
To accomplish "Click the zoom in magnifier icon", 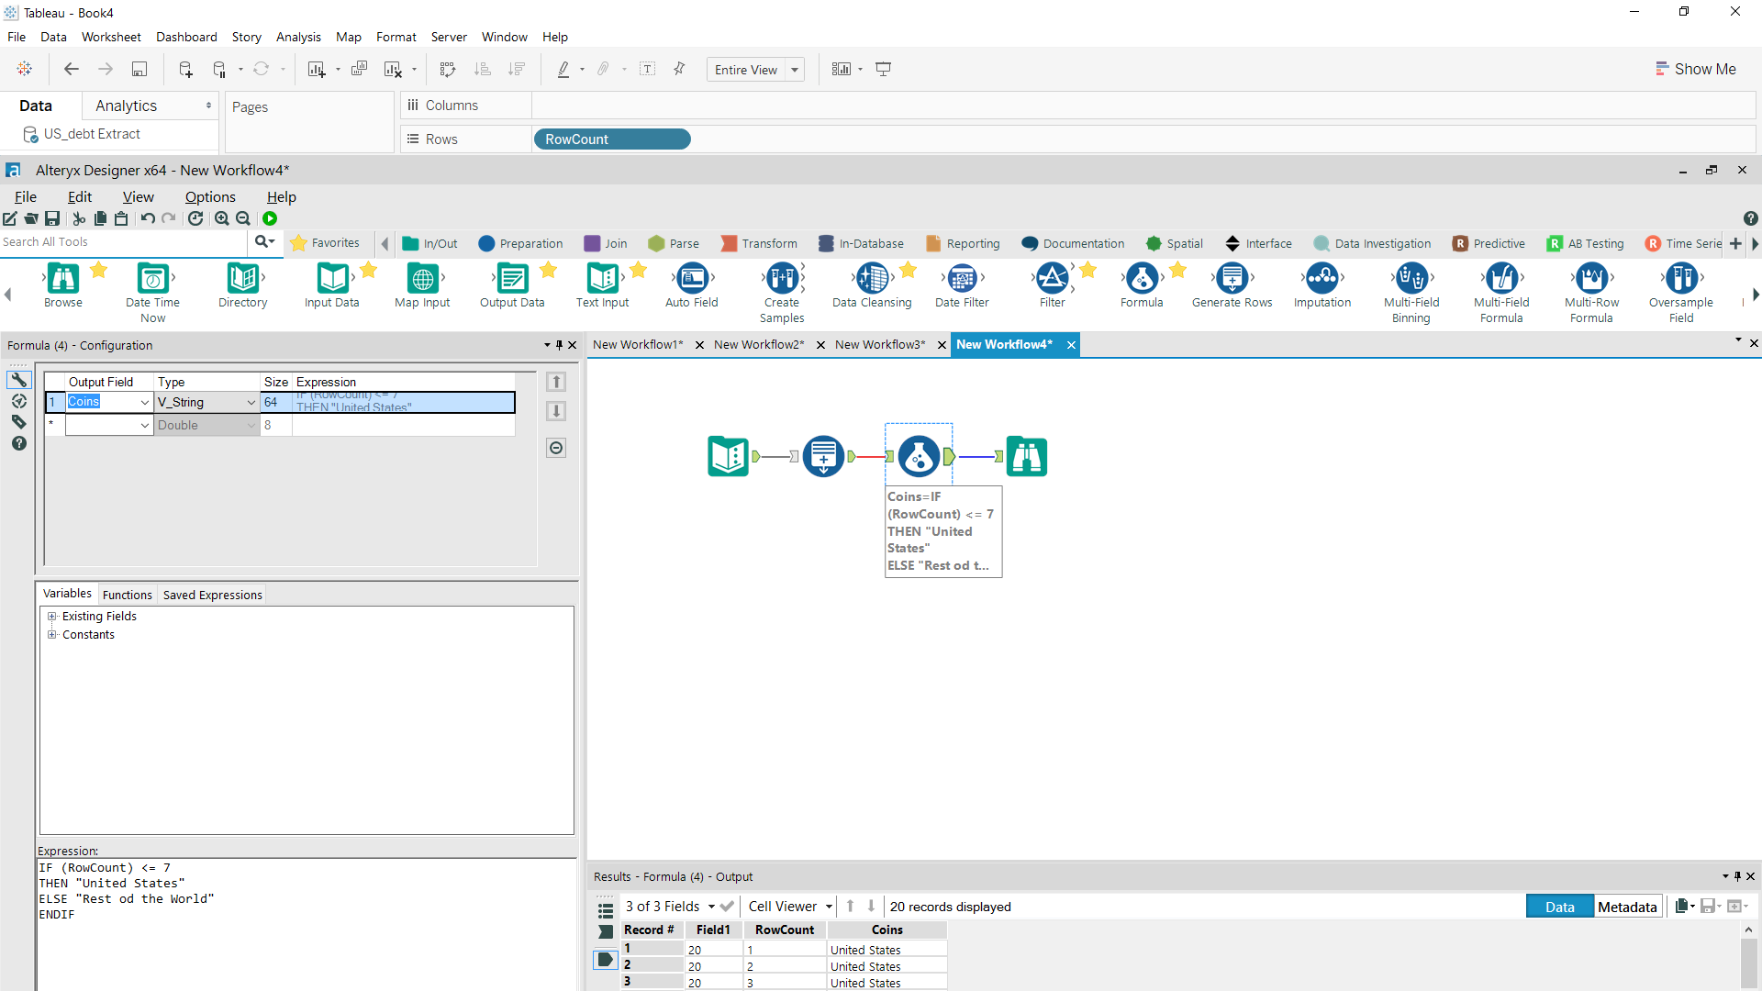I will pyautogui.click(x=222, y=218).
